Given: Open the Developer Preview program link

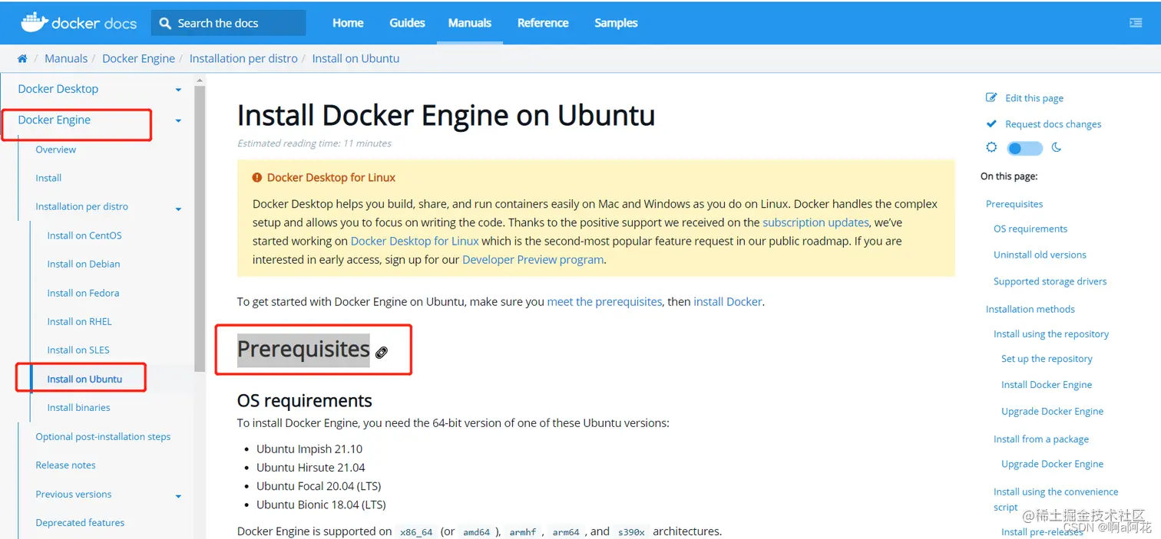Looking at the screenshot, I should (x=533, y=259).
